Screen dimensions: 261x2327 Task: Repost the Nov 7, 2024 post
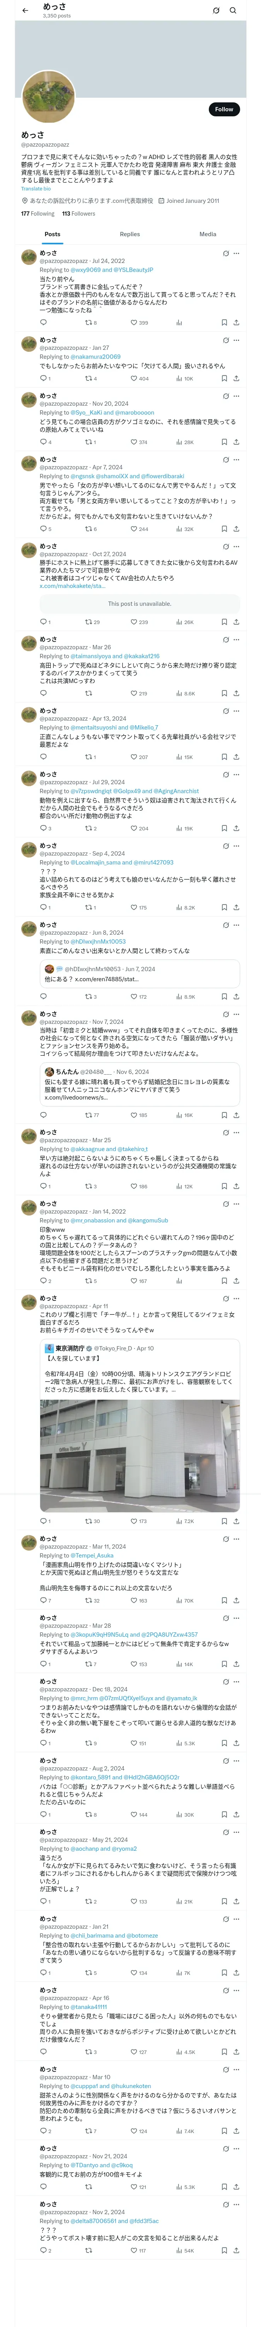click(88, 1115)
